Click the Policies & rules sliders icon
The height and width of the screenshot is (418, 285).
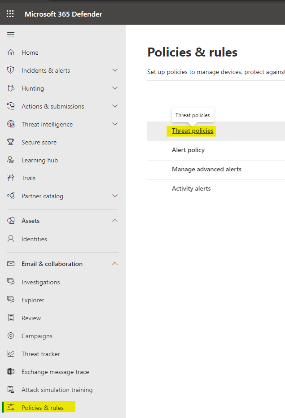(11, 407)
